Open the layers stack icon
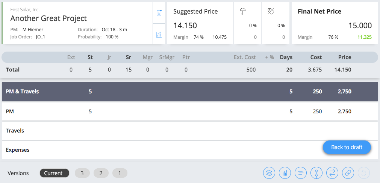This screenshot has width=380, height=183. pos(269,173)
